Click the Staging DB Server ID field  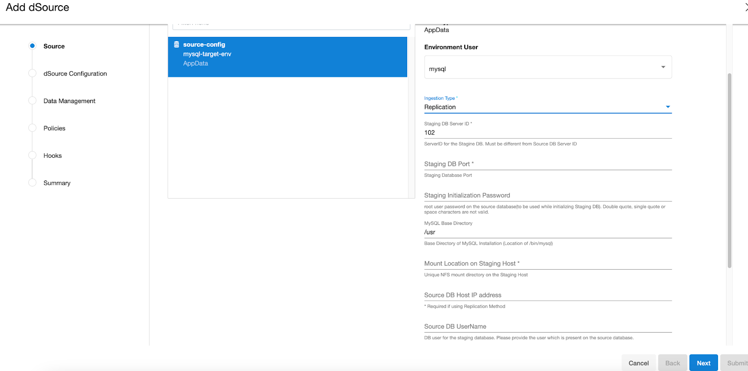point(547,133)
